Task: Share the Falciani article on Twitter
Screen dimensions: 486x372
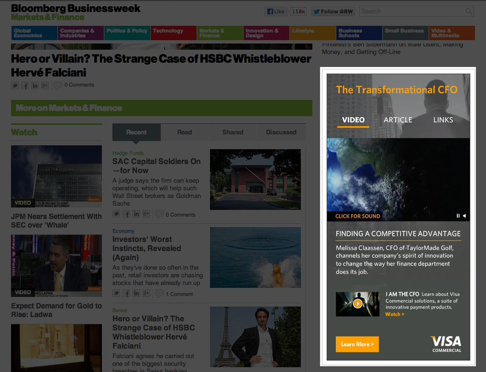Action: [x=15, y=85]
